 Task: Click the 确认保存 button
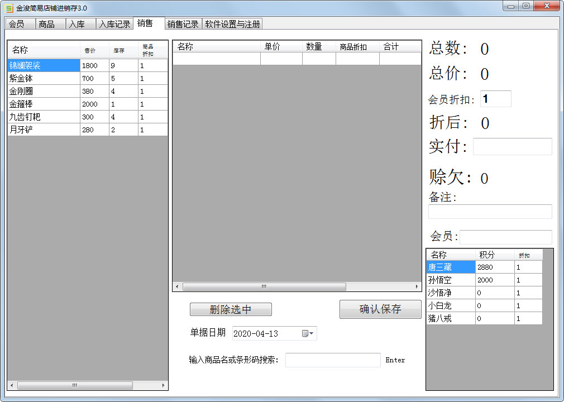(x=380, y=309)
